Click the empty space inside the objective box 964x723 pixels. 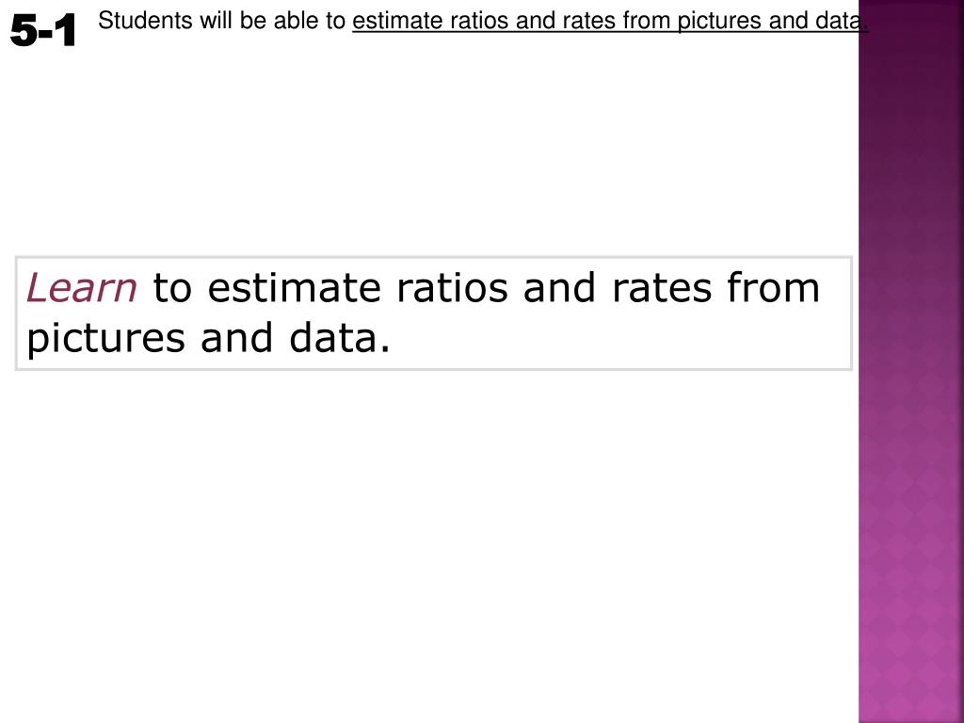(x=615, y=338)
